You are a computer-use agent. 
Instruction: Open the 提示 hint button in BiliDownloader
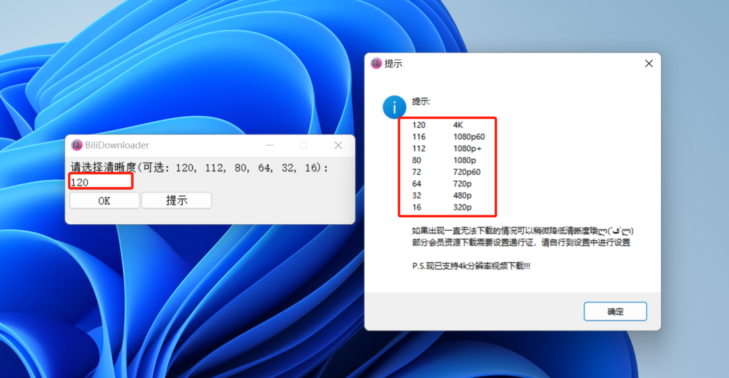pos(177,200)
